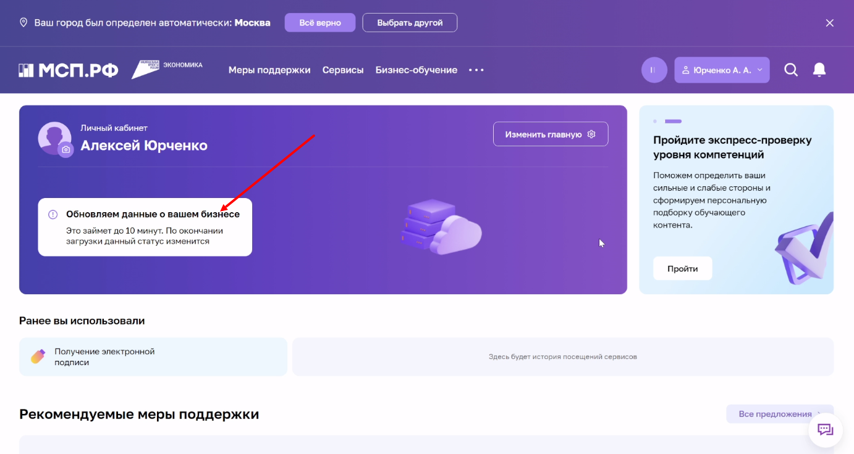Open Получение электронной подписи service card
Image resolution: width=854 pixels, height=454 pixels.
tap(153, 357)
